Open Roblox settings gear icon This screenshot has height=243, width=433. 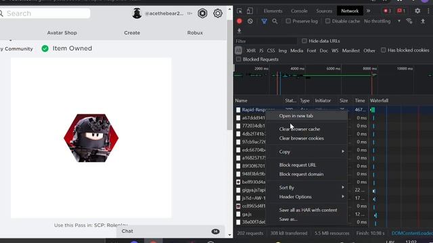coord(218,13)
